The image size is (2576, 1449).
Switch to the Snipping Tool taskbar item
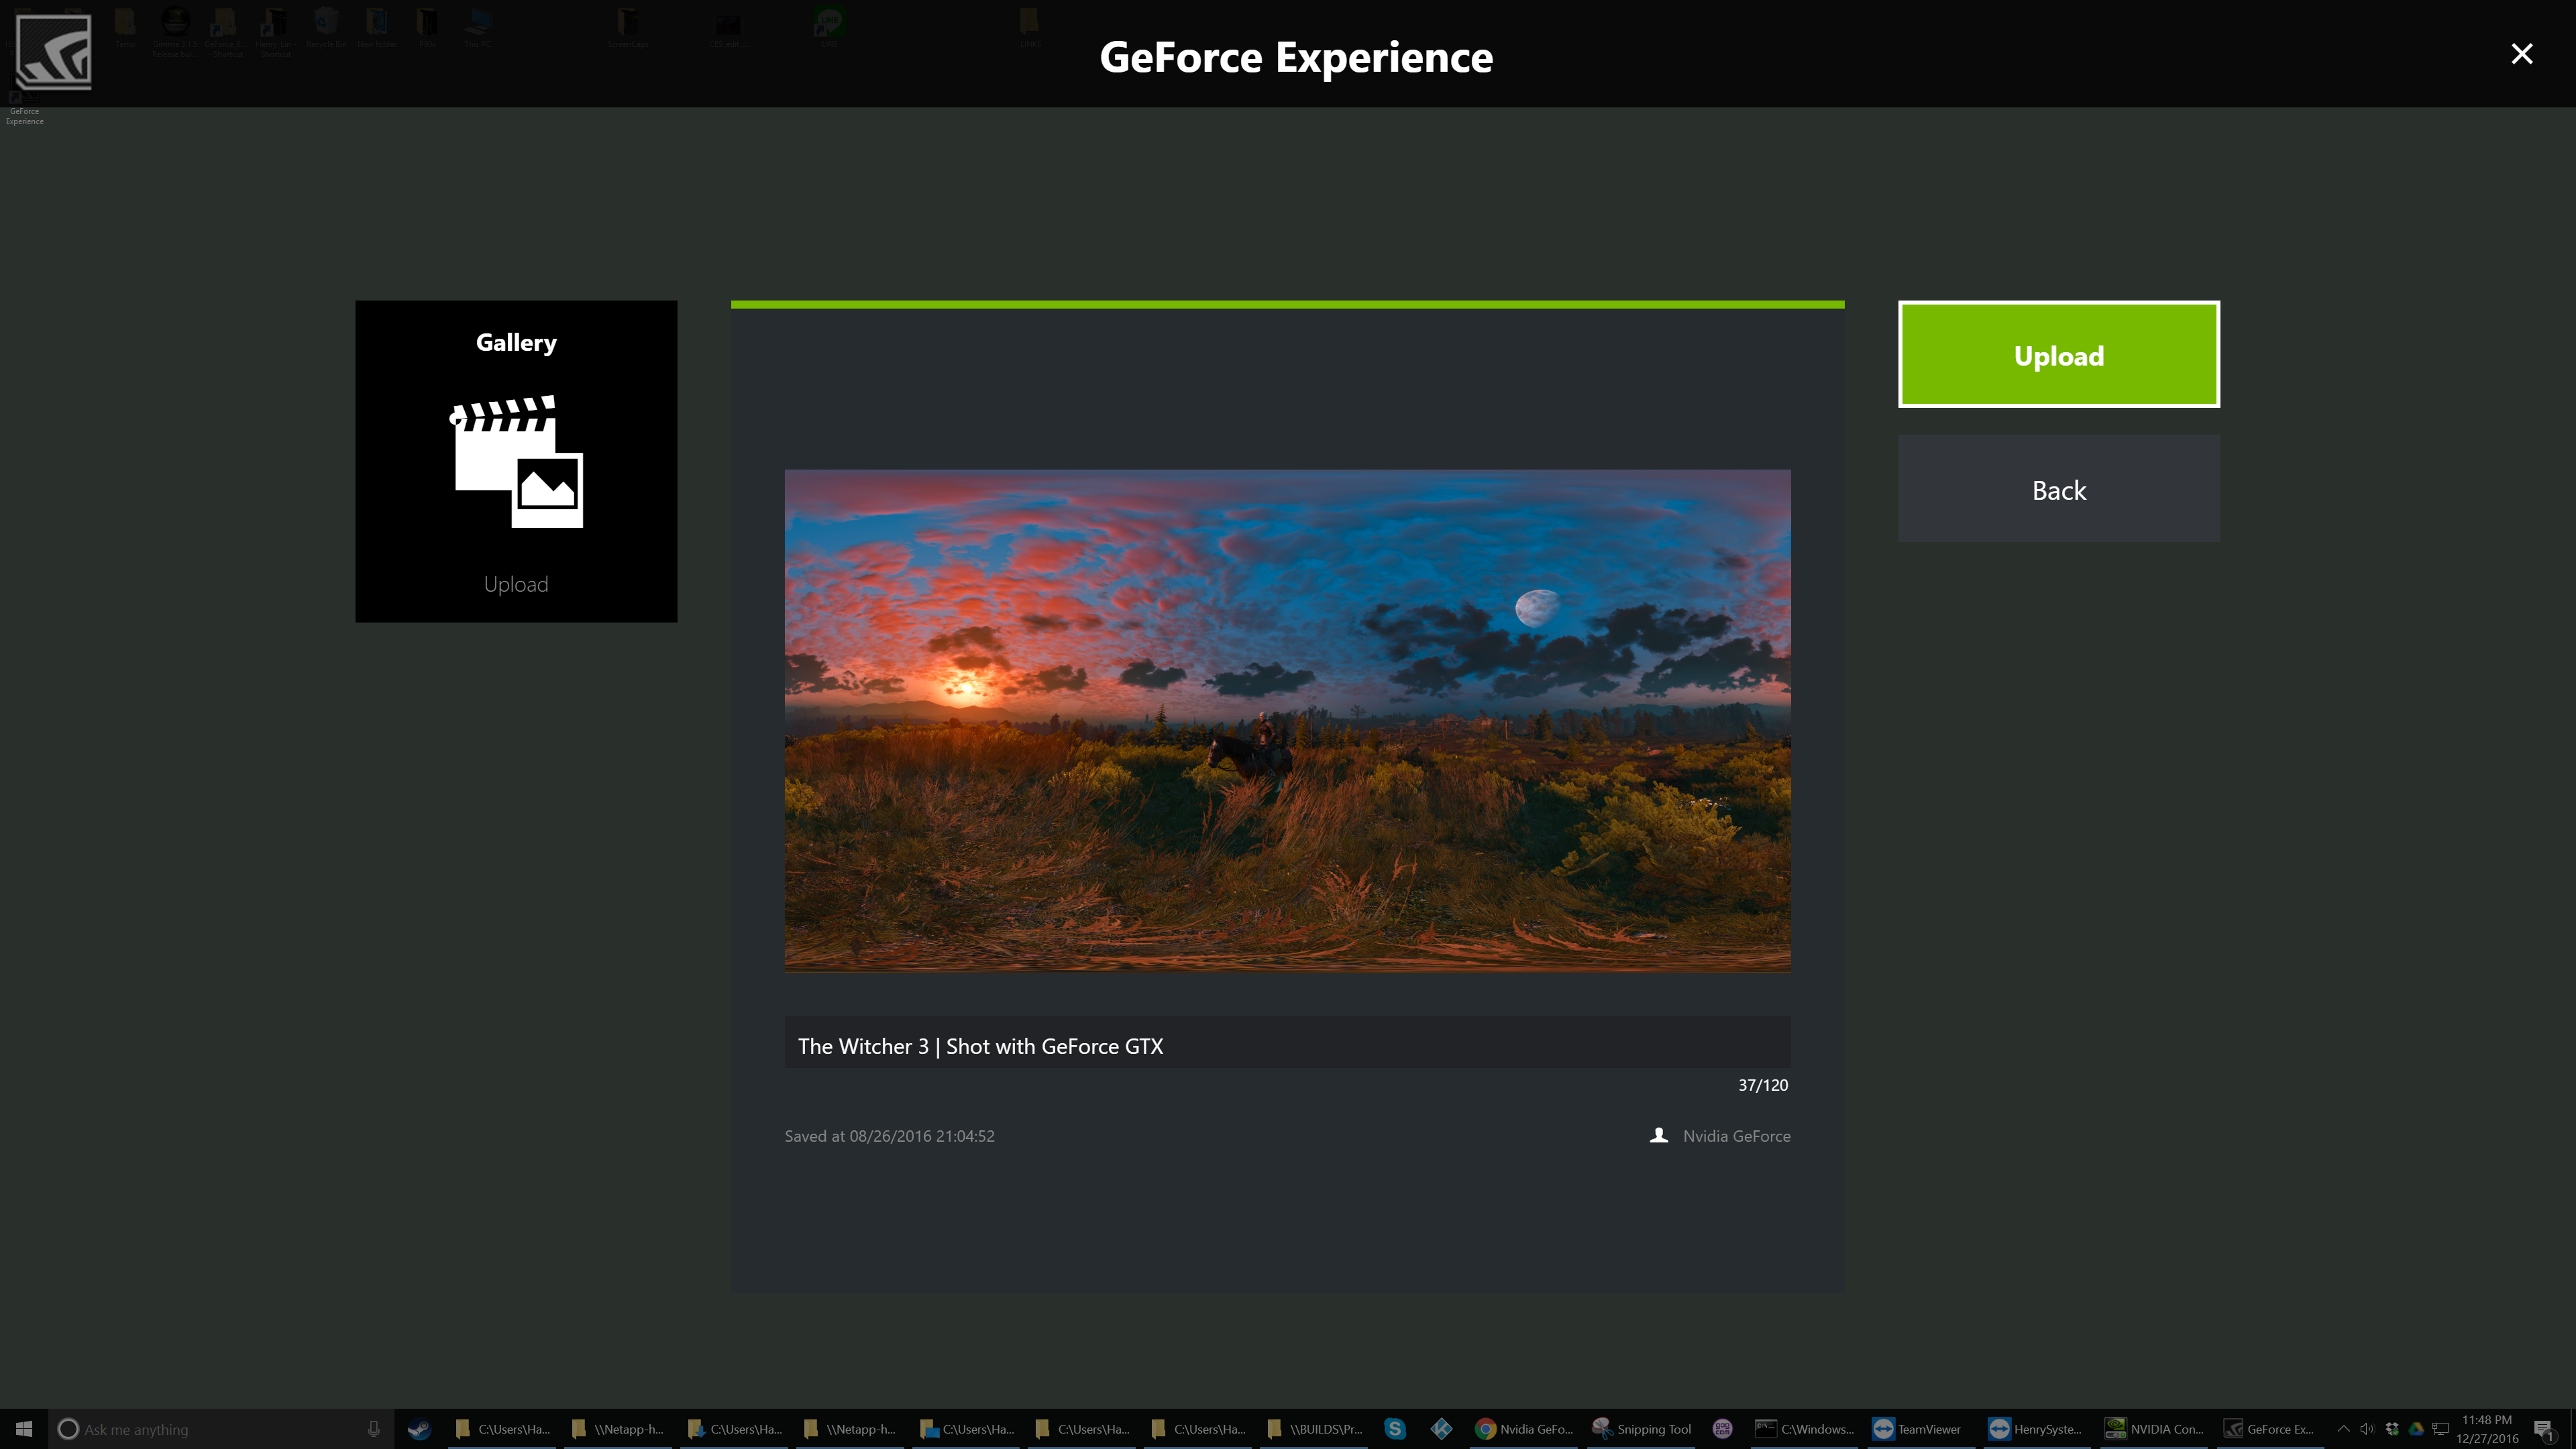[x=1641, y=1429]
